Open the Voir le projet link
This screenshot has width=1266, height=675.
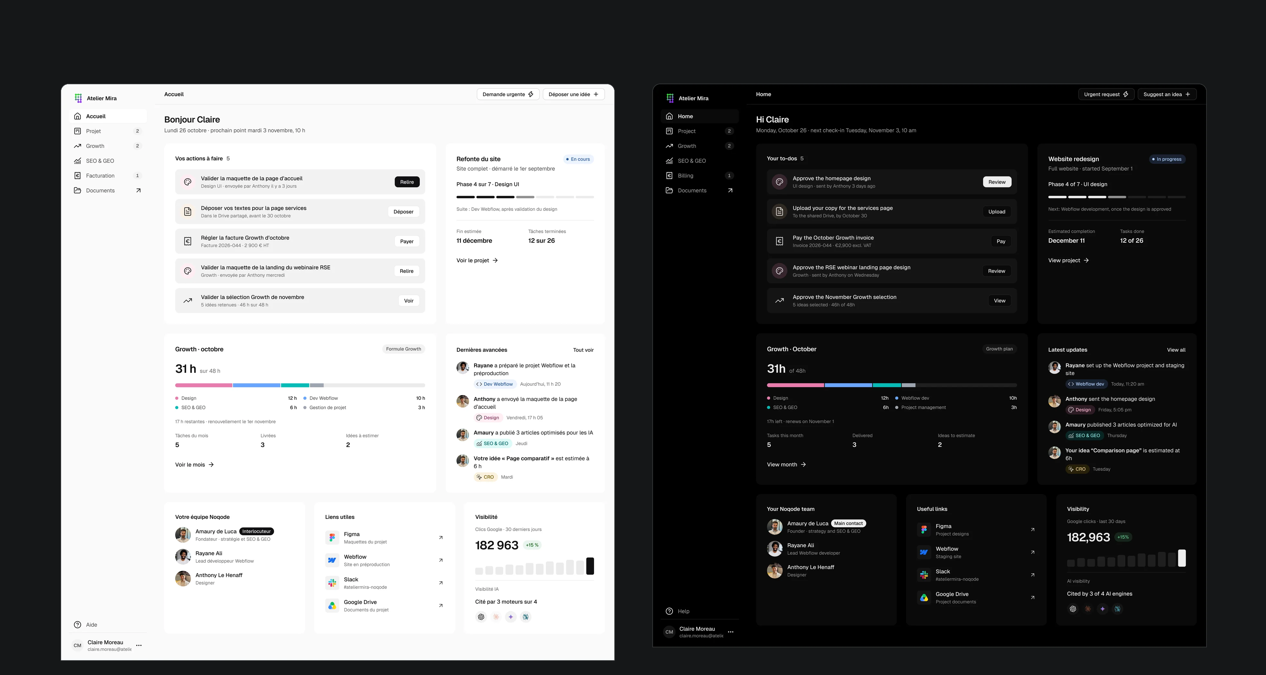(477, 260)
